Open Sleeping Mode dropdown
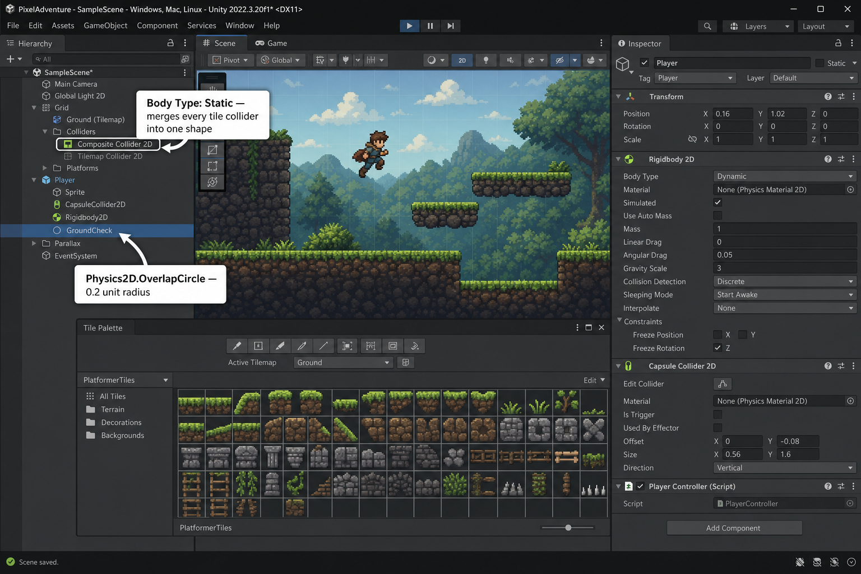 pyautogui.click(x=785, y=295)
